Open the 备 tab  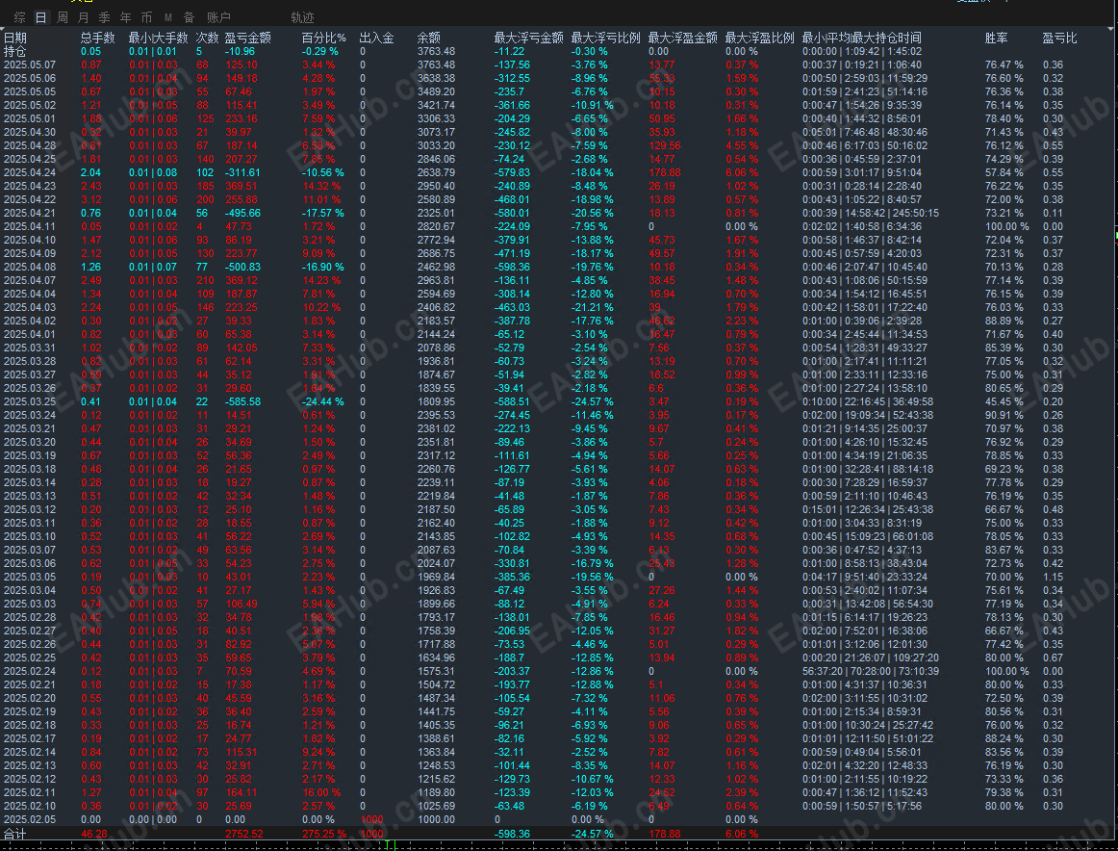(x=189, y=17)
